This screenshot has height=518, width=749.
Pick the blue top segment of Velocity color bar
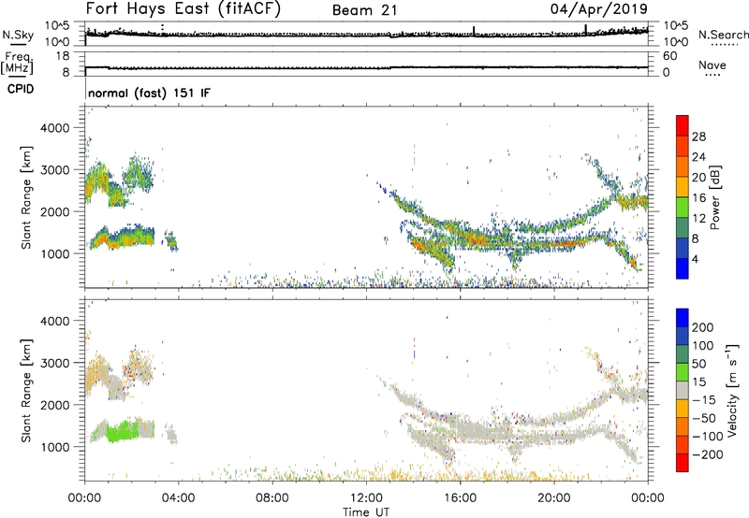(x=683, y=318)
